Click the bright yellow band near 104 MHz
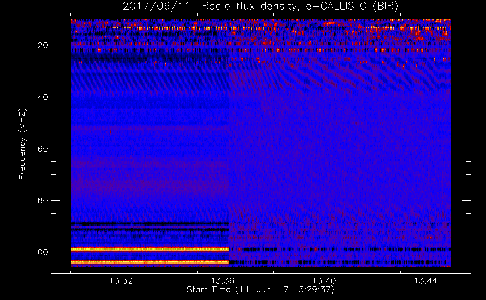The height and width of the screenshot is (300, 486). tap(150, 262)
